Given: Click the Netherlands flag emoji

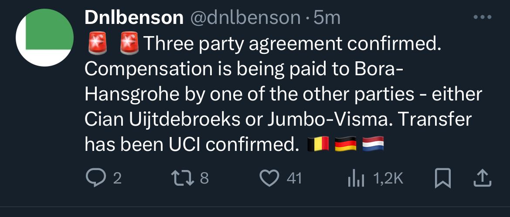Looking at the screenshot, I should 373,144.
